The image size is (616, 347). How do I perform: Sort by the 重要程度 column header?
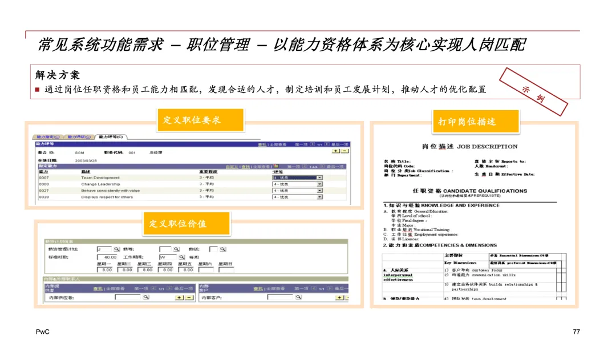tap(208, 172)
